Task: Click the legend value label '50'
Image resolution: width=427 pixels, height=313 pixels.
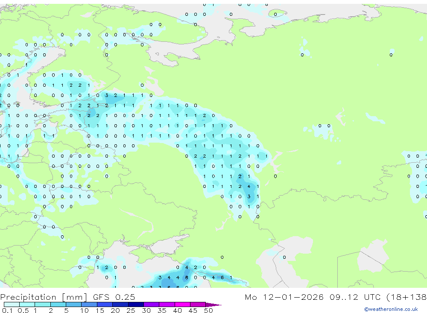Action: [x=208, y=310]
